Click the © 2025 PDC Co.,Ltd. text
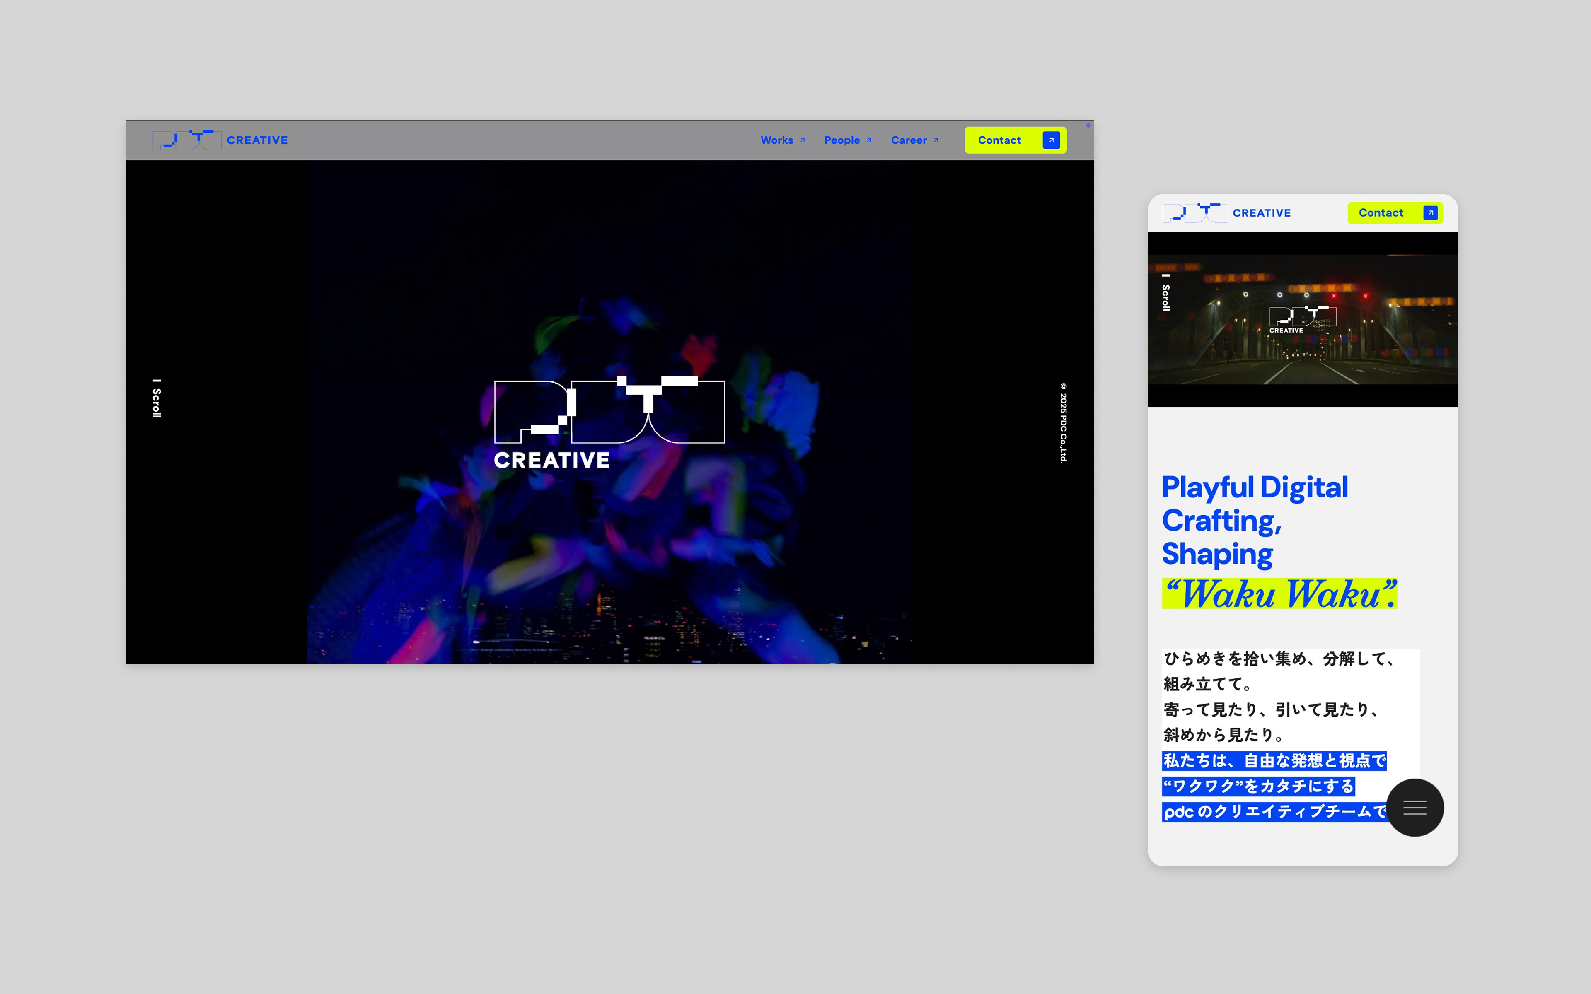 [x=1063, y=423]
